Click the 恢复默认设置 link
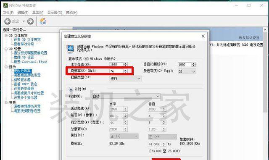Image resolution: width=269 pixels, height=160 pixels. pyautogui.click(x=249, y=37)
